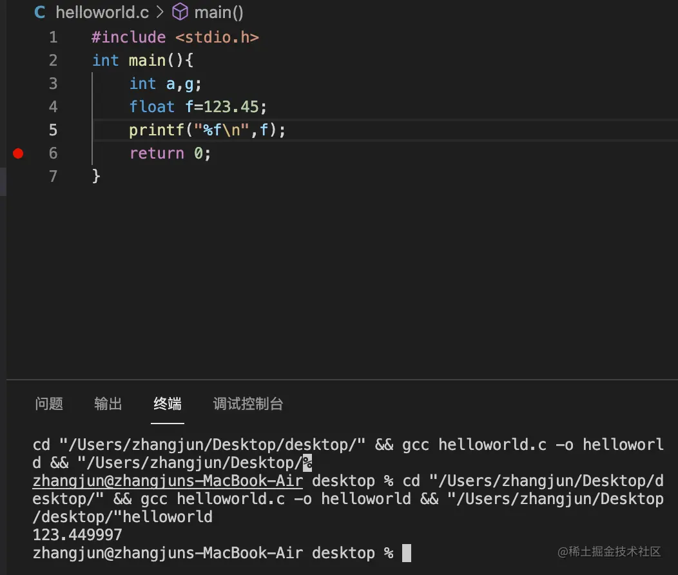Select the 输出 (Output) tab

click(x=108, y=404)
